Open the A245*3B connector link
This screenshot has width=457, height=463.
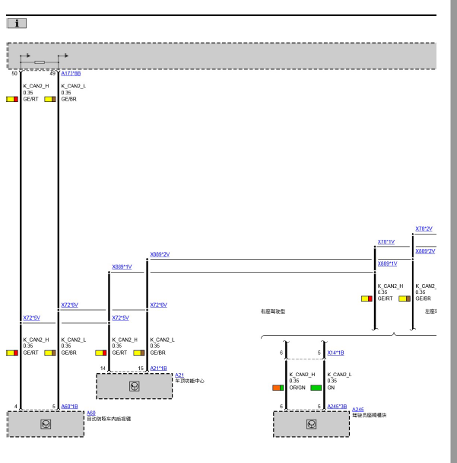[x=337, y=407]
